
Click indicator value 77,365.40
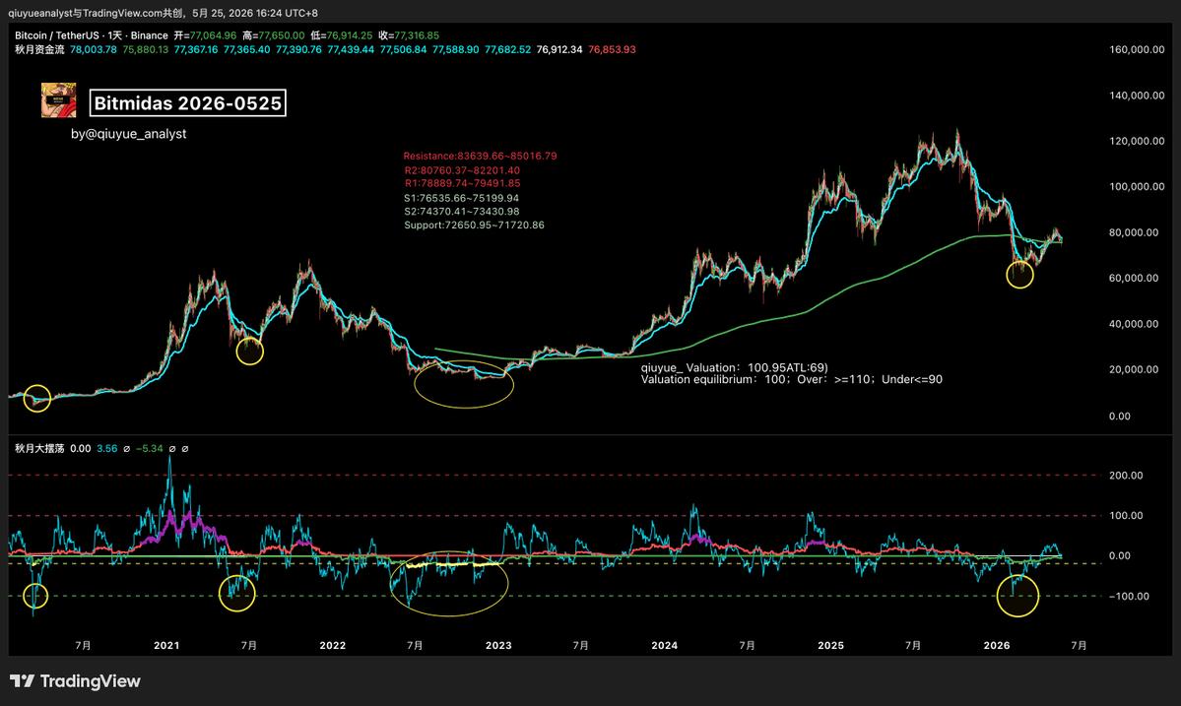pyautogui.click(x=246, y=49)
